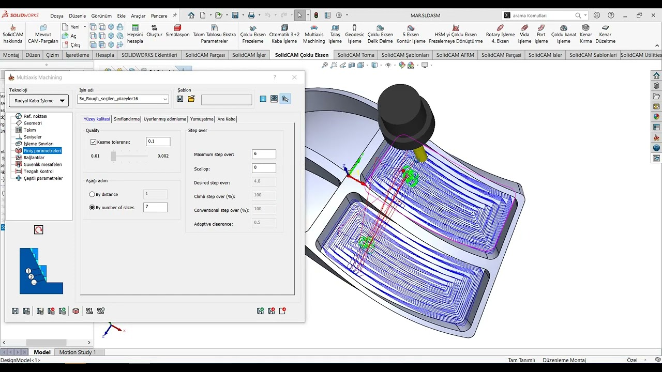Click the preview eye monitor icon

274,99
